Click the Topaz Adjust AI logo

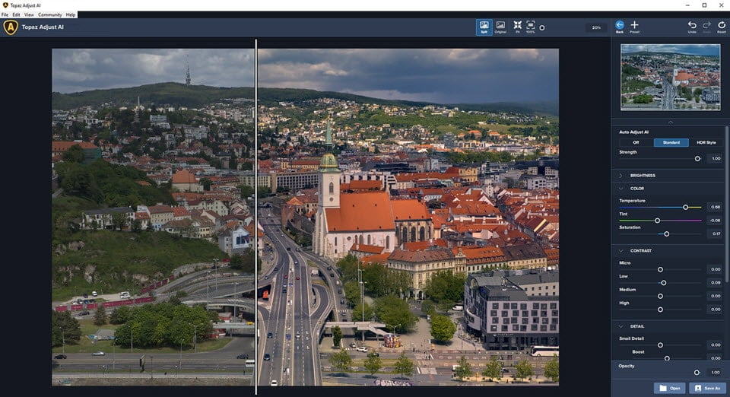click(10, 27)
